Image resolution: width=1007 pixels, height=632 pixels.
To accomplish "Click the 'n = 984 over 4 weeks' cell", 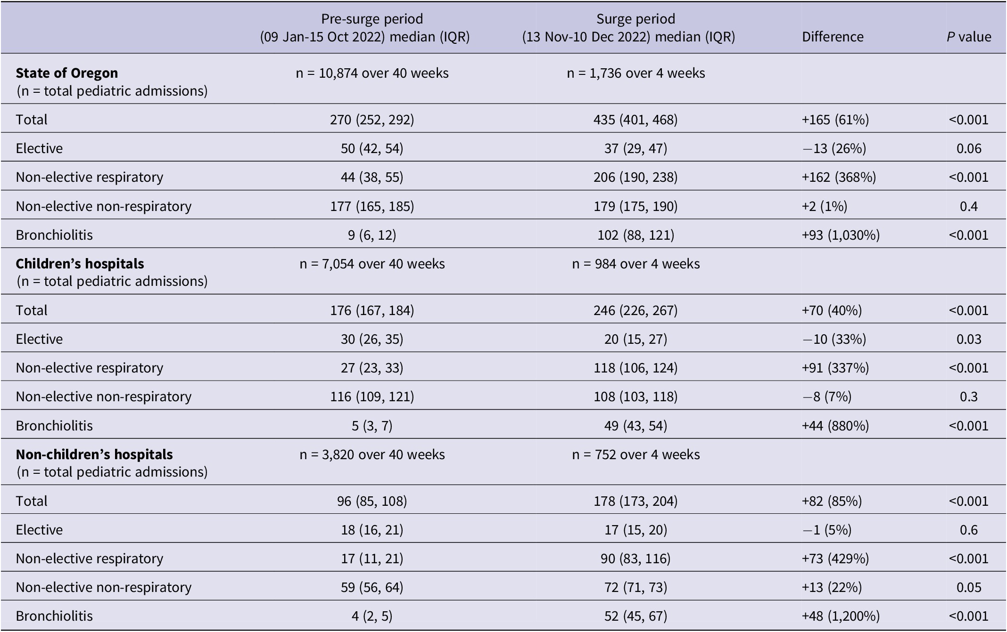I will tap(636, 264).
